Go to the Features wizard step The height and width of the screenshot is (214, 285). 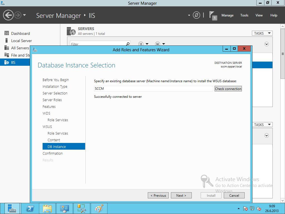pyautogui.click(x=49, y=107)
